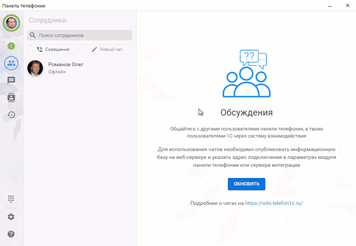Click the ОБНОВИТЬ button
Viewport: 356px width, 246px height.
246,184
